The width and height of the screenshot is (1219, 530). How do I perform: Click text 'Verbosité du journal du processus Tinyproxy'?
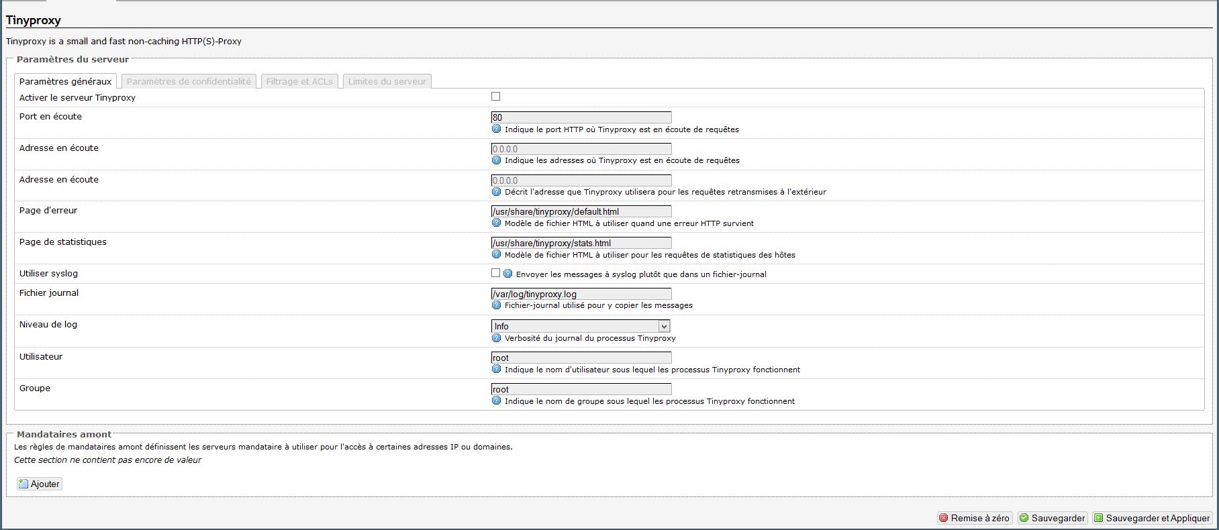590,338
